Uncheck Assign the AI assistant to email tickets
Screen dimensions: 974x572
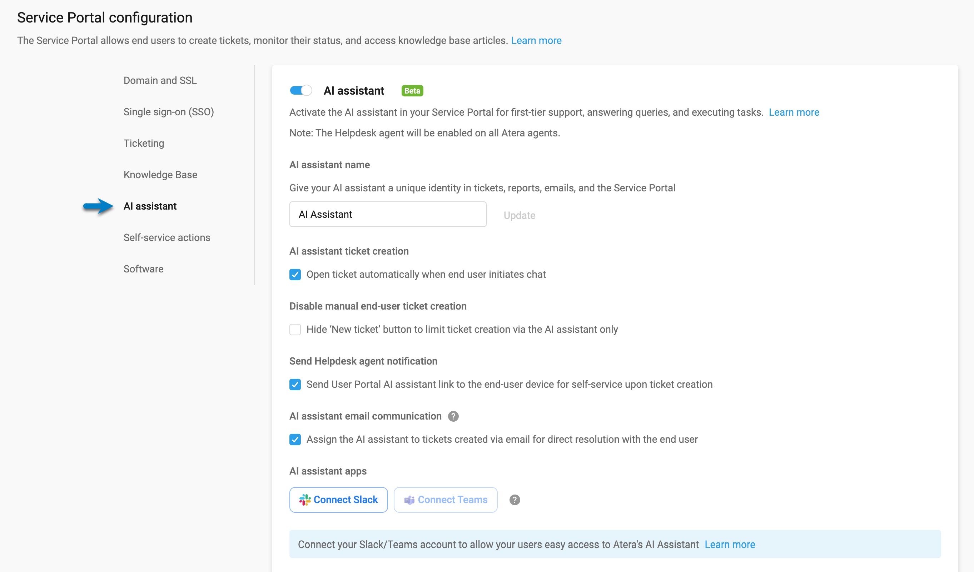[295, 440]
